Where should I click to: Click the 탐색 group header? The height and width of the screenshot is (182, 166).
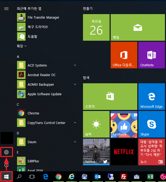(x=86, y=78)
